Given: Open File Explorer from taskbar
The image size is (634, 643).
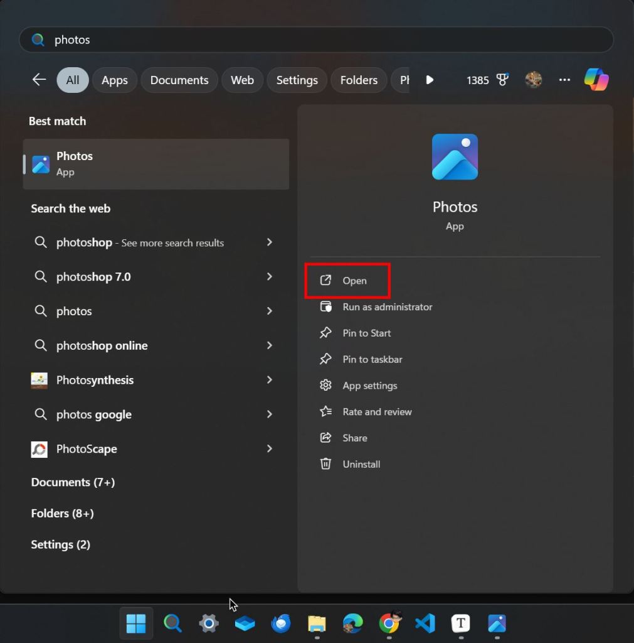Looking at the screenshot, I should pos(317,624).
